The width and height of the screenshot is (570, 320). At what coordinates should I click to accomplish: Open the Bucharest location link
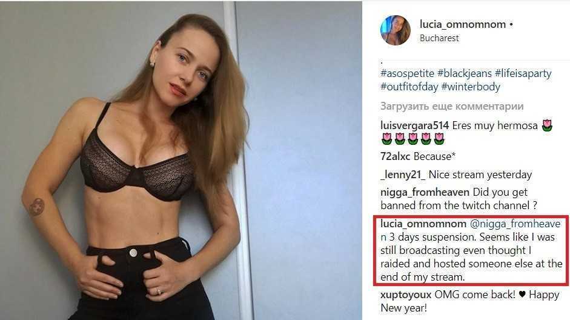[439, 38]
